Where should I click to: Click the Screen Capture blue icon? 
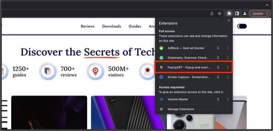click(161, 77)
